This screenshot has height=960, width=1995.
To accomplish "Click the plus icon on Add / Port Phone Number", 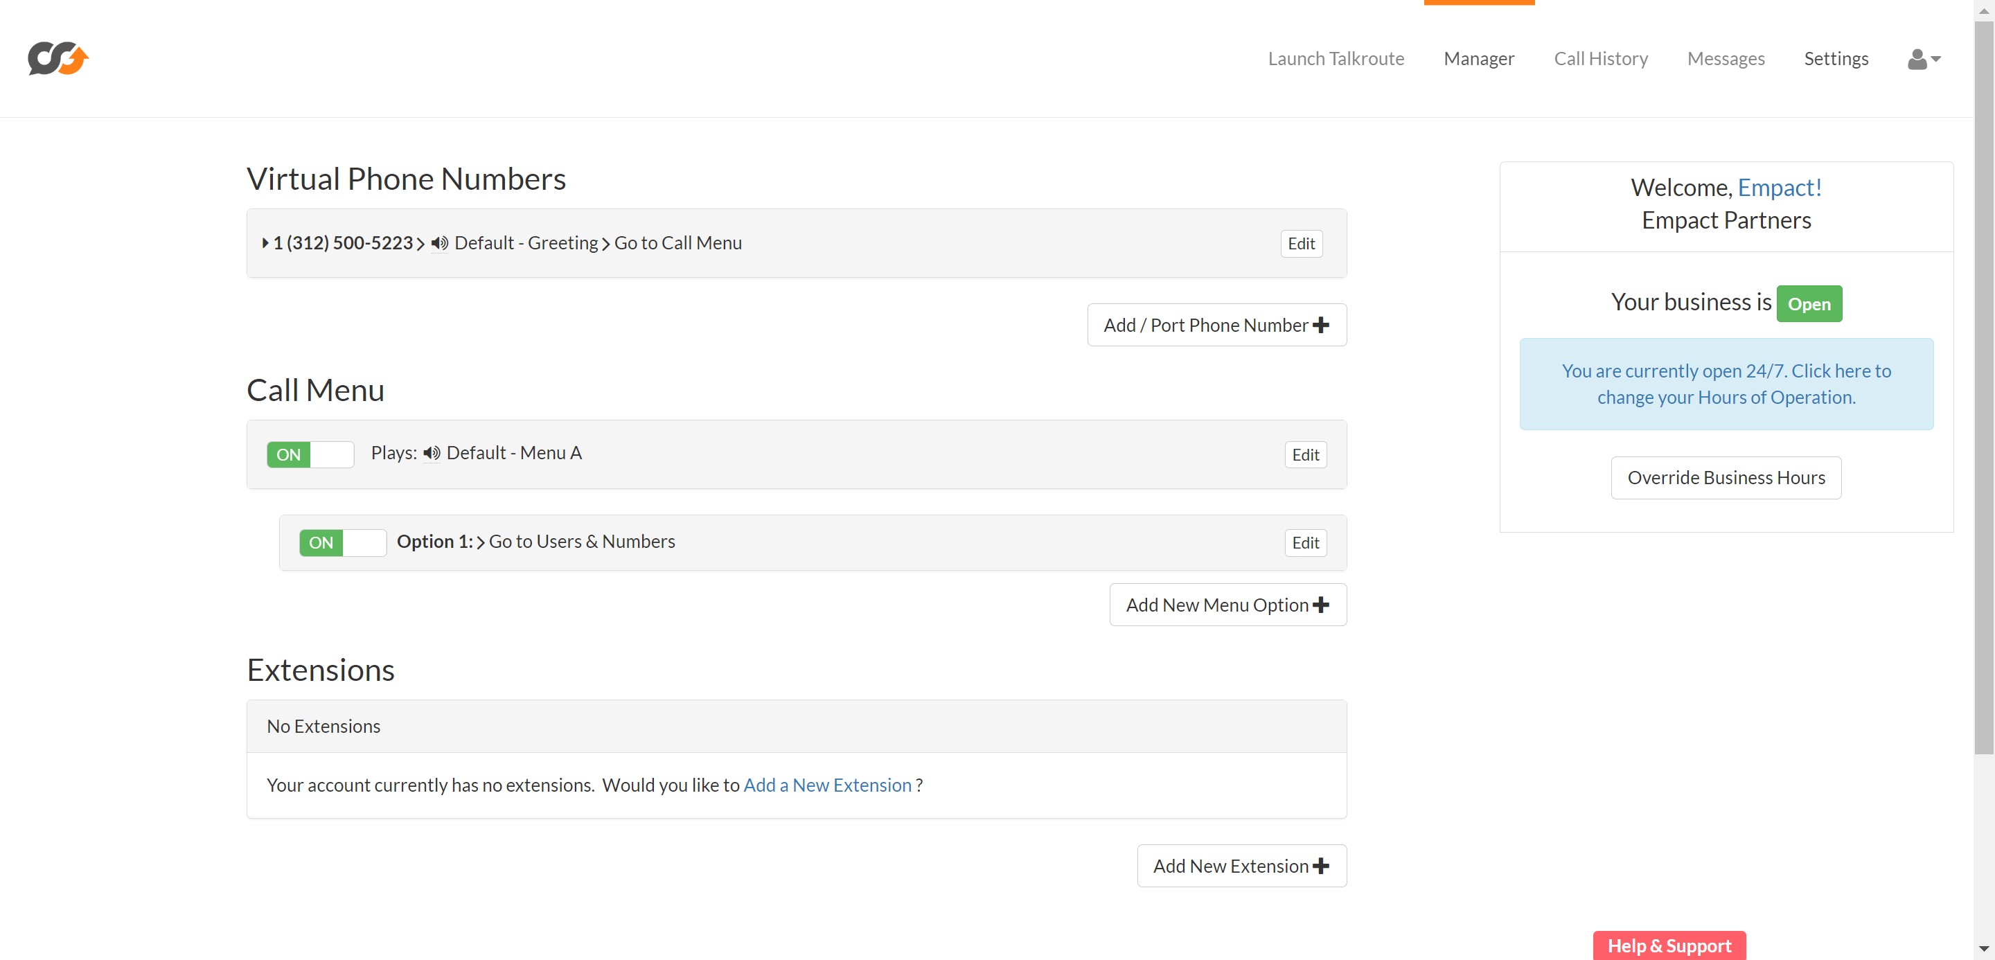I will (x=1321, y=325).
